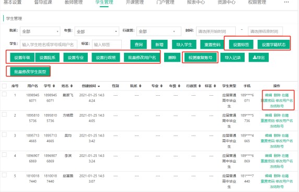Sort table by 年级 column arrows
Image resolution: width=299 pixels, height=192 pixels.
[x=179, y=86]
